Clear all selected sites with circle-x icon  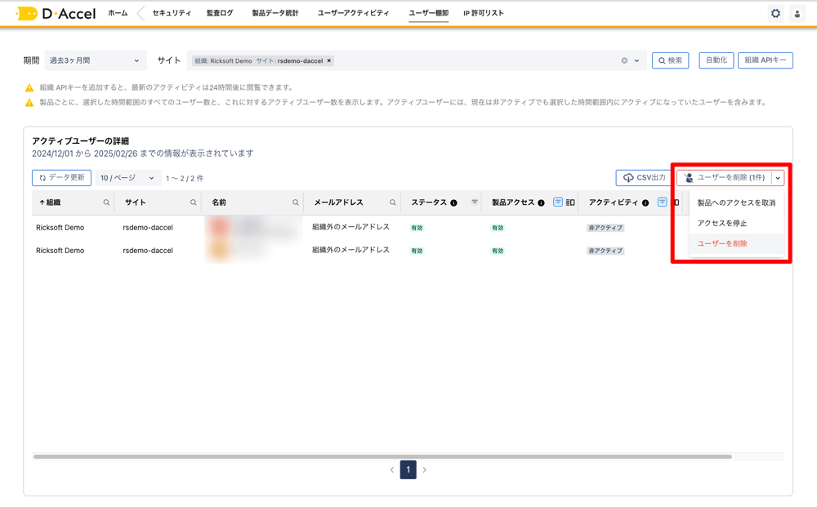624,61
